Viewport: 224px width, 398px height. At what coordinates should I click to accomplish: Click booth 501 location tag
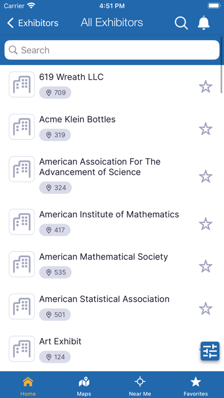[x=55, y=315]
